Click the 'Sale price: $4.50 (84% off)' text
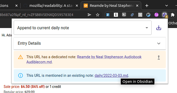Image resolution: width=177 pixels, height=93 pixels. pyautogui.click(x=24, y=87)
